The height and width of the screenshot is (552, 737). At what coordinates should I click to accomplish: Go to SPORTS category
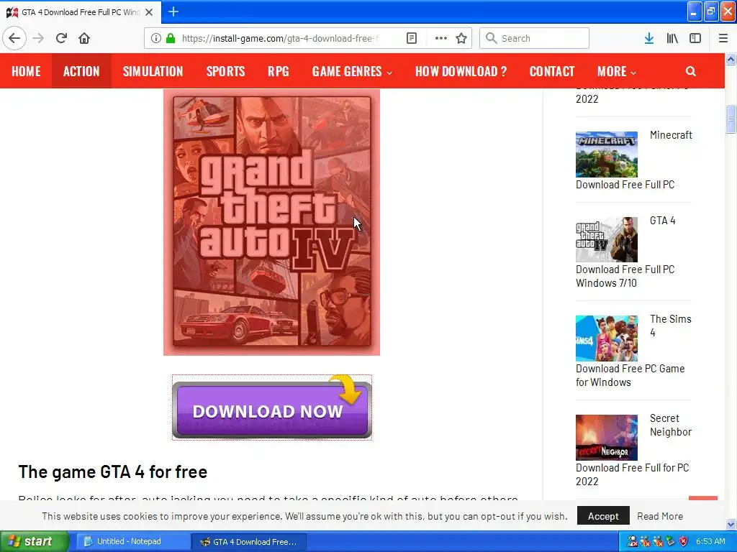225,71
